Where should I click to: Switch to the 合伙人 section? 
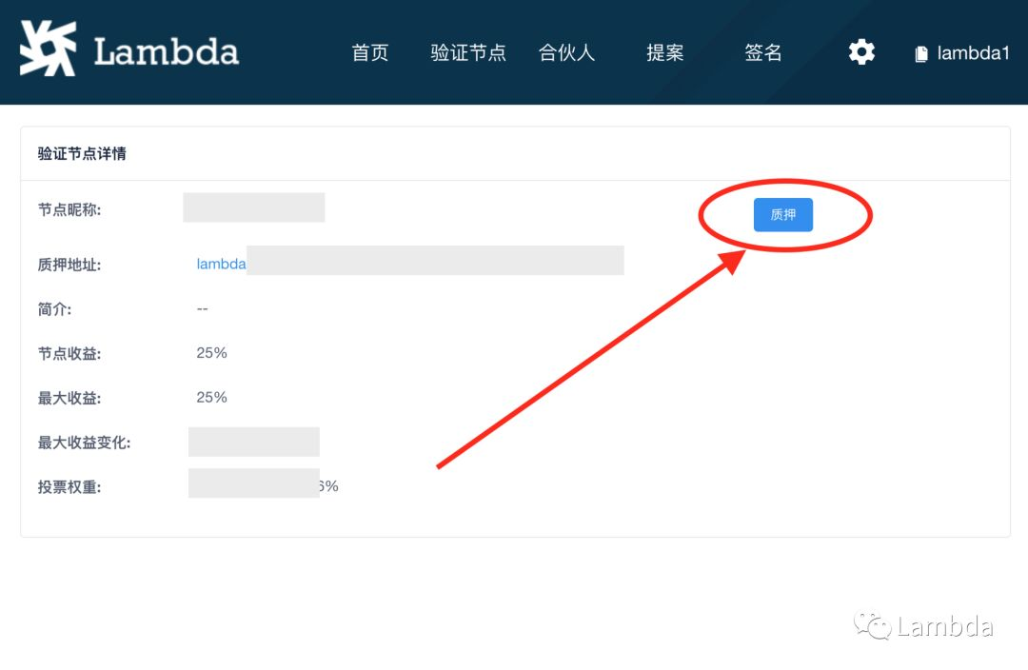(566, 53)
